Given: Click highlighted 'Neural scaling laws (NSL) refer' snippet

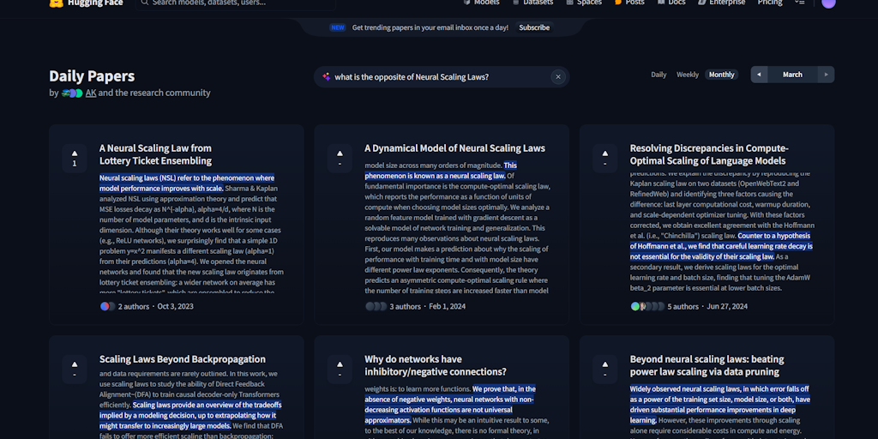Looking at the screenshot, I should pos(187,183).
